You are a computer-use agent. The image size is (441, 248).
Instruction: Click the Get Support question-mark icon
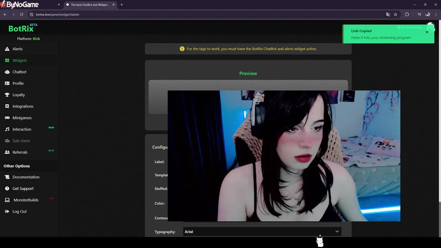[x=7, y=188]
